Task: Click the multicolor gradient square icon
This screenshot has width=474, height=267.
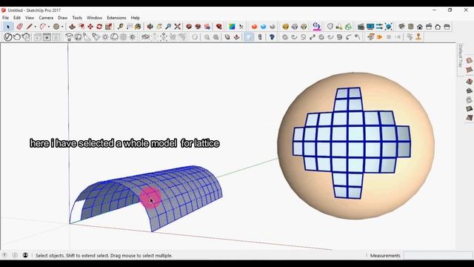Action: pos(232,27)
